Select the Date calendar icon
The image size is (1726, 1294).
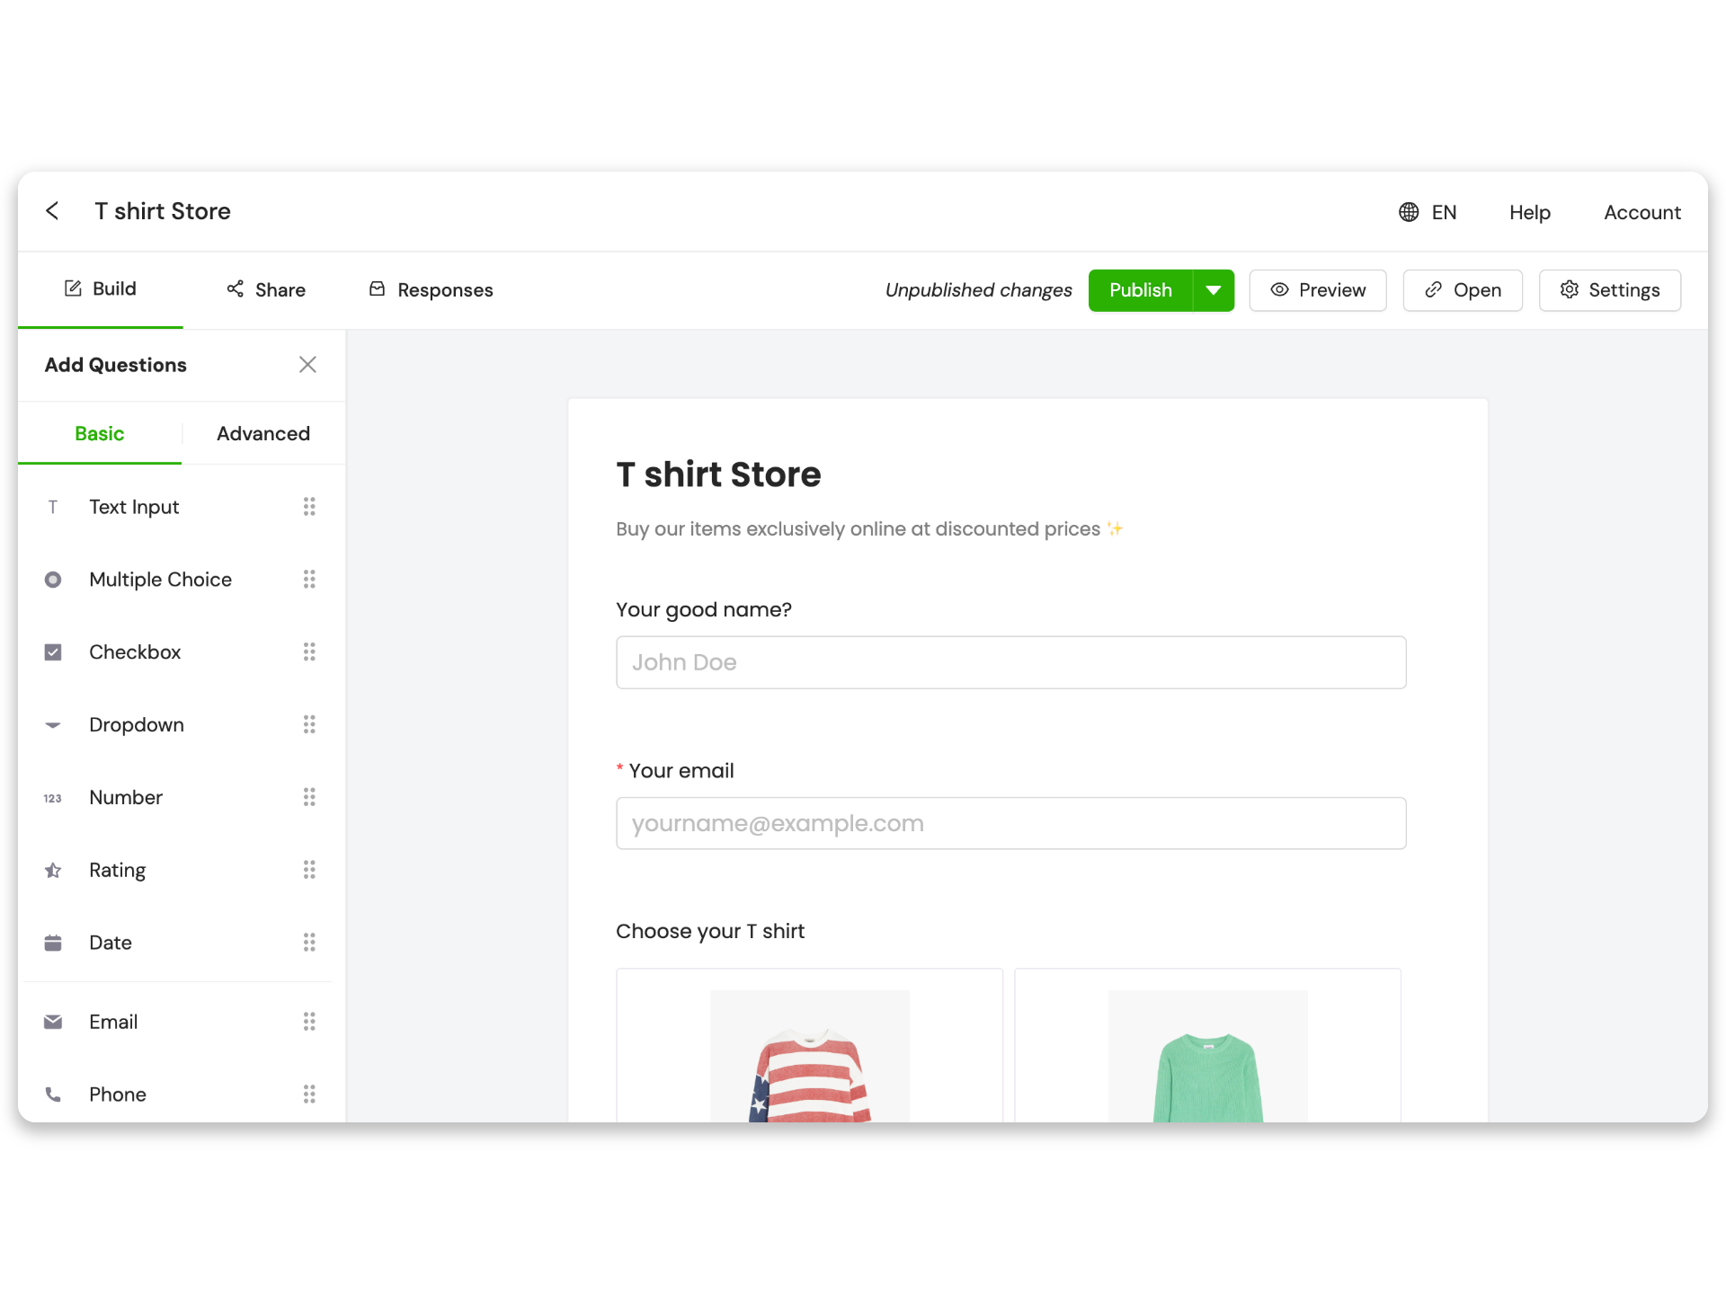pos(52,942)
